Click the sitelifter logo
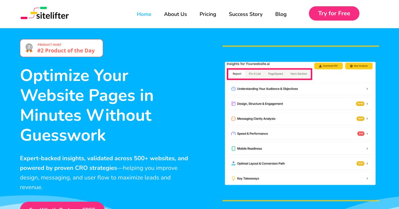This screenshot has height=209, width=399. (x=45, y=14)
